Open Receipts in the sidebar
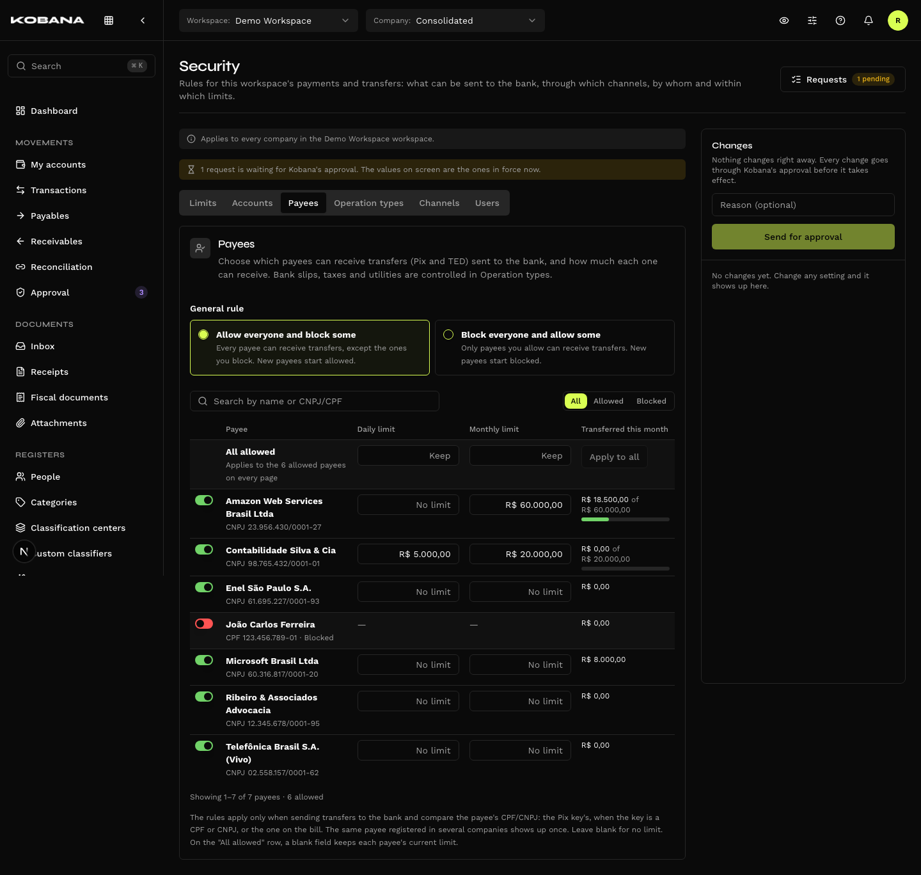This screenshot has width=921, height=875. [x=81, y=372]
